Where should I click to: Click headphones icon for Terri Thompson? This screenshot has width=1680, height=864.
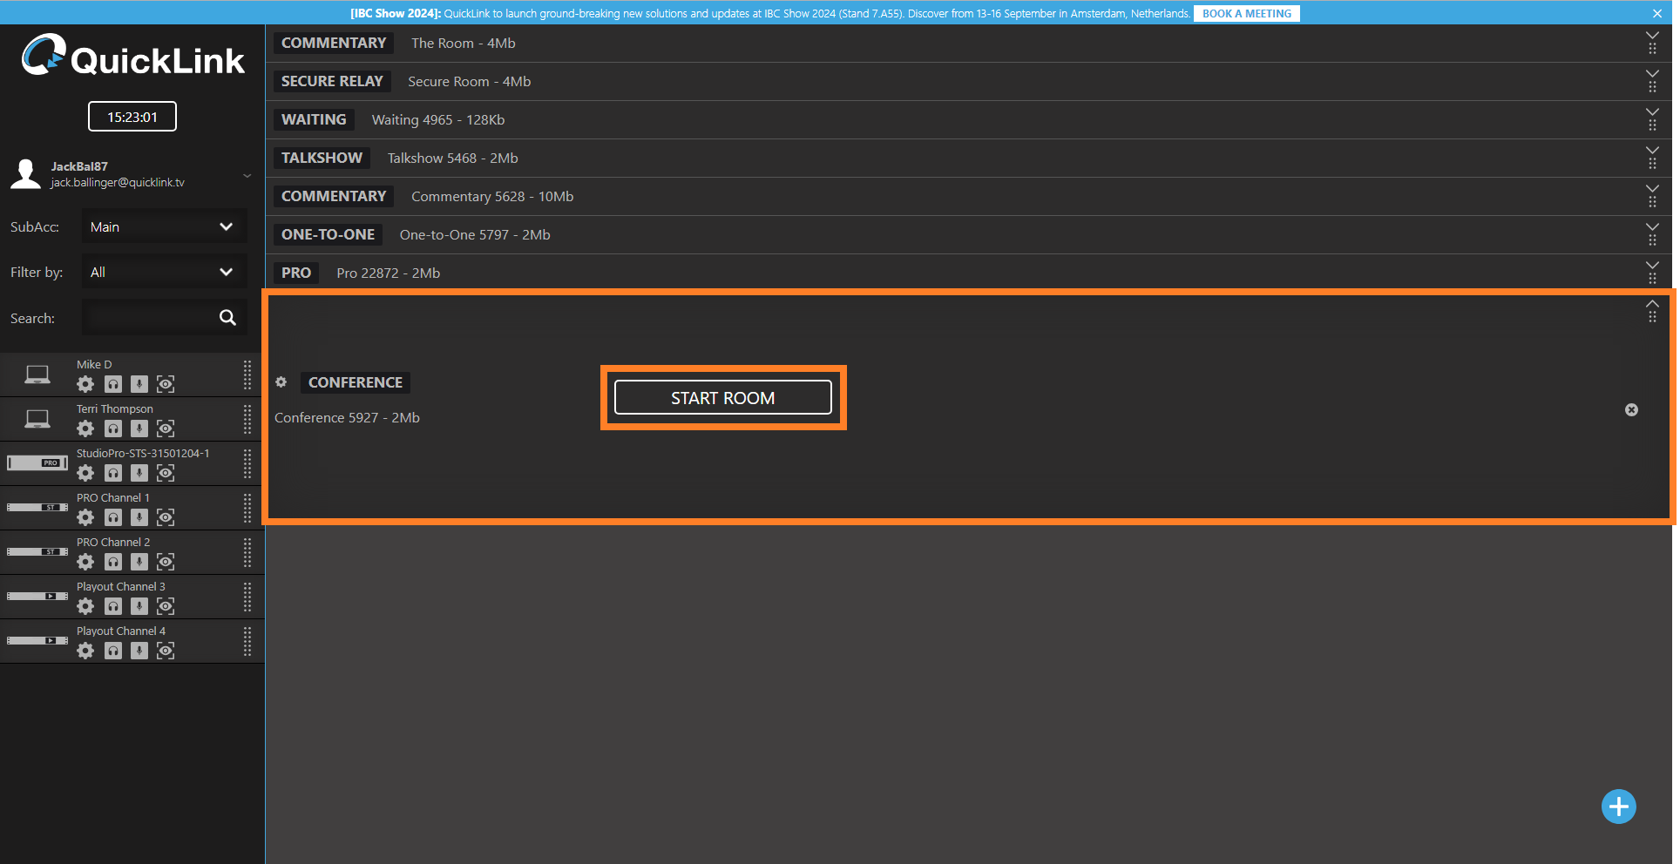point(113,429)
